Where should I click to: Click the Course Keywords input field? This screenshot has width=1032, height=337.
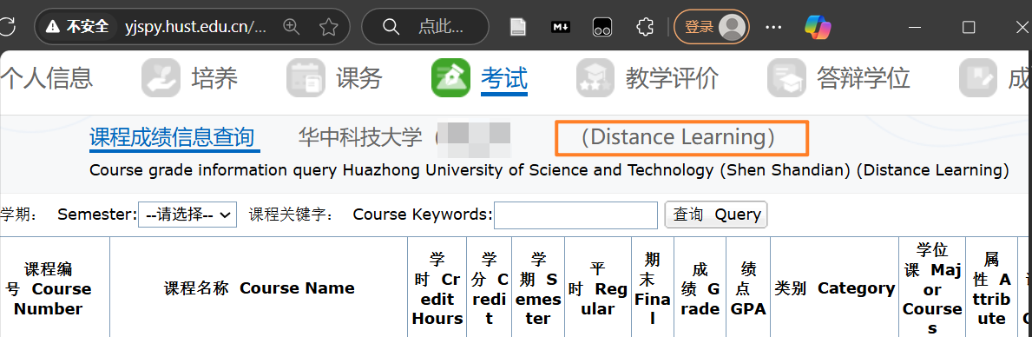(x=576, y=215)
